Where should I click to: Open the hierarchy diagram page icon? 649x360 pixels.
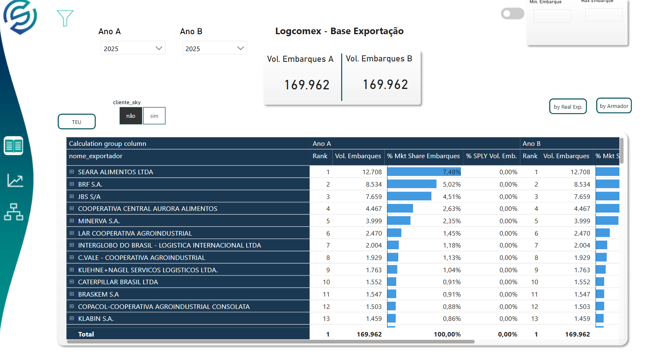(x=14, y=212)
